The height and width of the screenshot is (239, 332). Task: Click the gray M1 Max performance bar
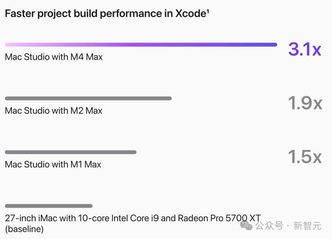click(x=71, y=152)
